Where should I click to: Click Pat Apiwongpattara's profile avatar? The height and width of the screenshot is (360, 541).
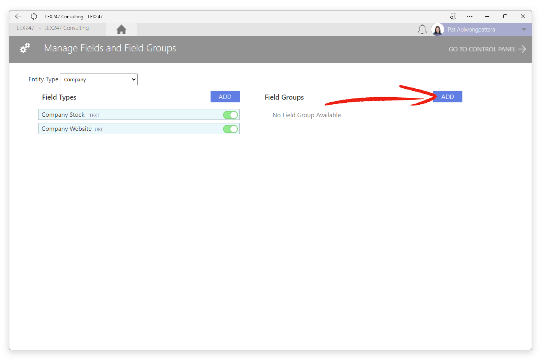pos(437,30)
